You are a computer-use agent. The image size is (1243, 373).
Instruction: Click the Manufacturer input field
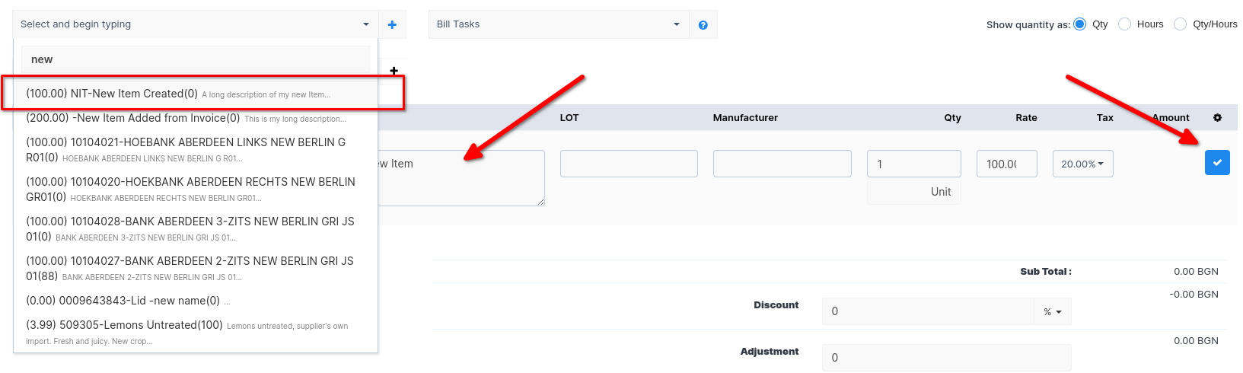(782, 164)
